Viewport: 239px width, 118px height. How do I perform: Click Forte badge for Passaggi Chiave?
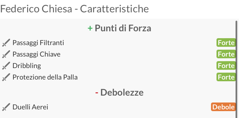click(x=226, y=54)
